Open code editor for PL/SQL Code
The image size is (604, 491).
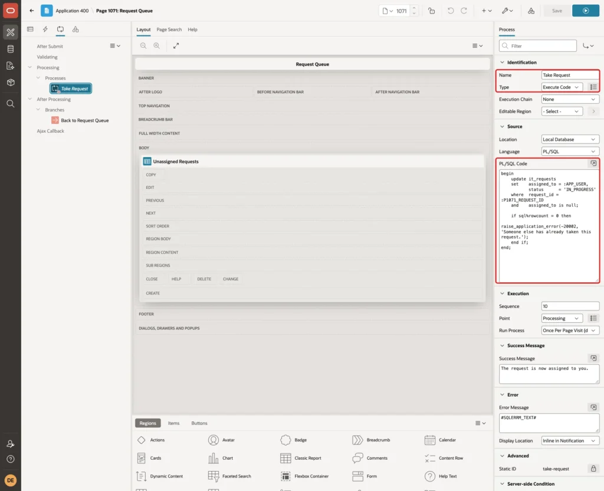coord(593,163)
